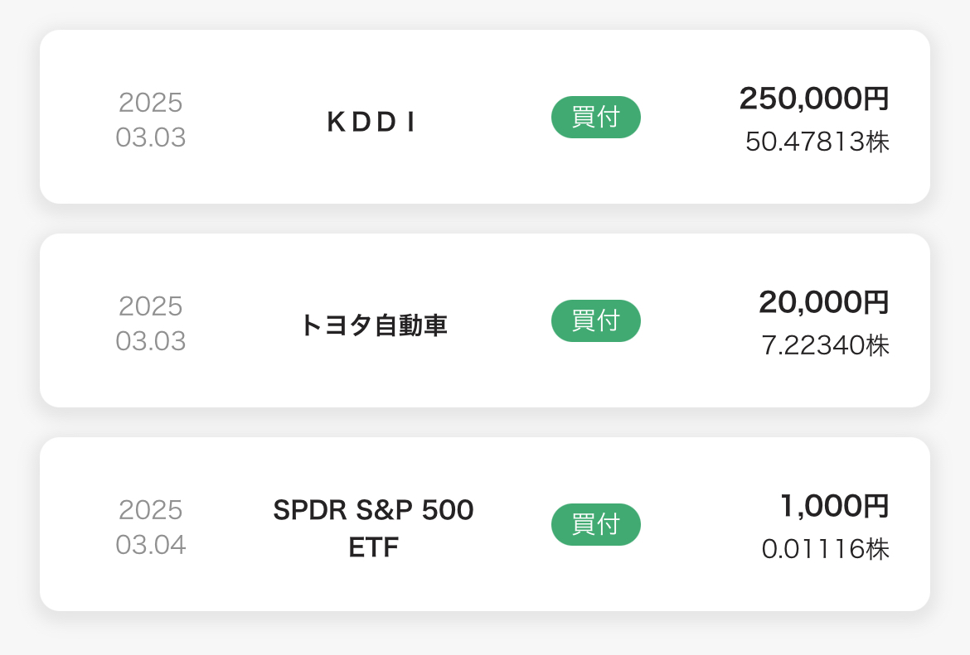The image size is (970, 655).
Task: Click the 2025 03.04 date
Action: pos(150,527)
